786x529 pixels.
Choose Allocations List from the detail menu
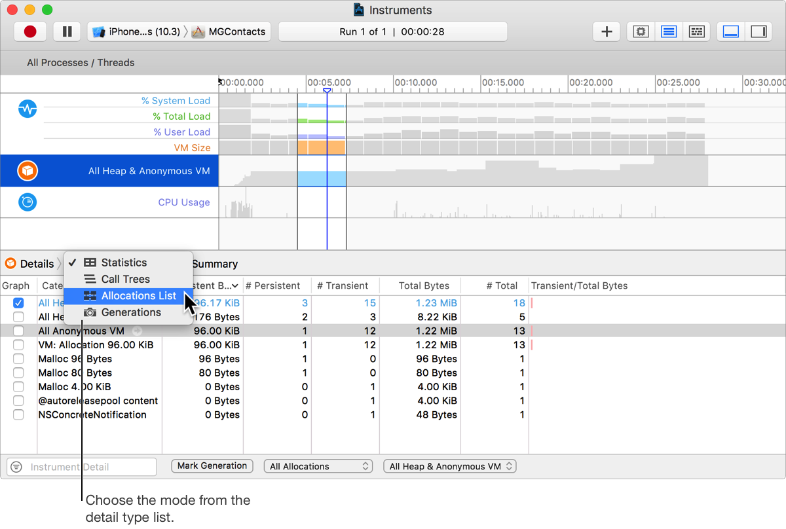click(138, 296)
